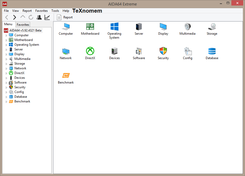This screenshot has height=176, width=245.
Task: Open the Computer icon in main pane
Action: pyautogui.click(x=66, y=27)
